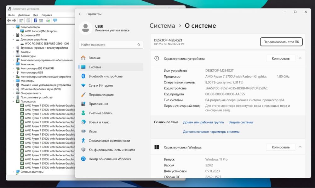Screen dimensions: 315x188
Task: Open Защита системы link
Action: (x=241, y=122)
